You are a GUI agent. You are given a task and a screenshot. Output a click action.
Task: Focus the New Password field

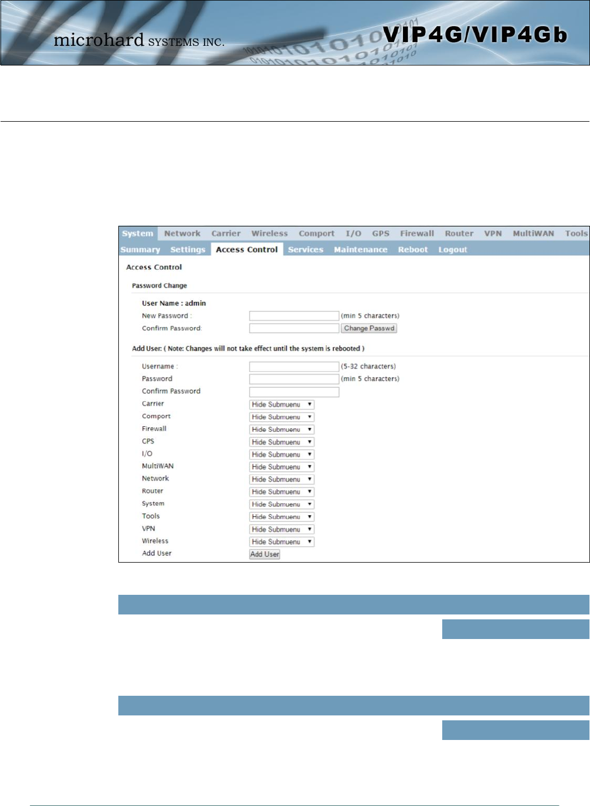(x=294, y=316)
